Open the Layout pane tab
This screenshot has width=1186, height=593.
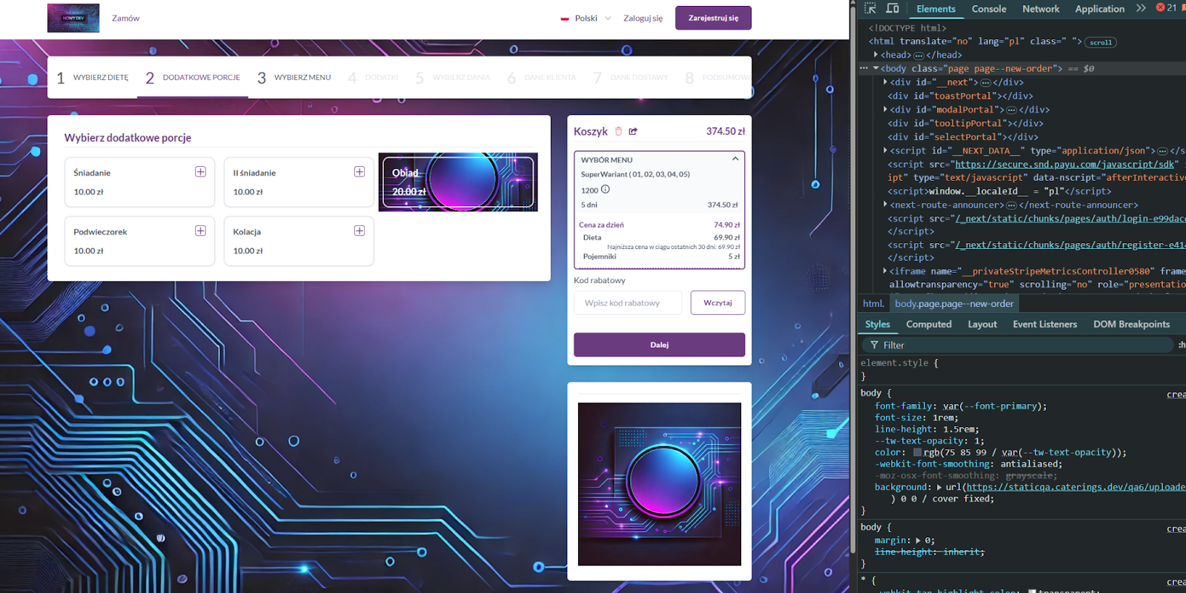click(x=982, y=324)
